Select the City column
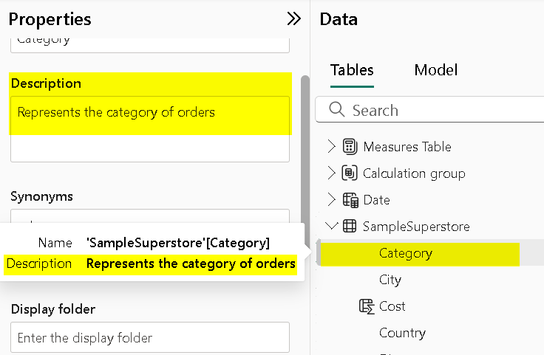The width and height of the screenshot is (544, 355). 390,280
